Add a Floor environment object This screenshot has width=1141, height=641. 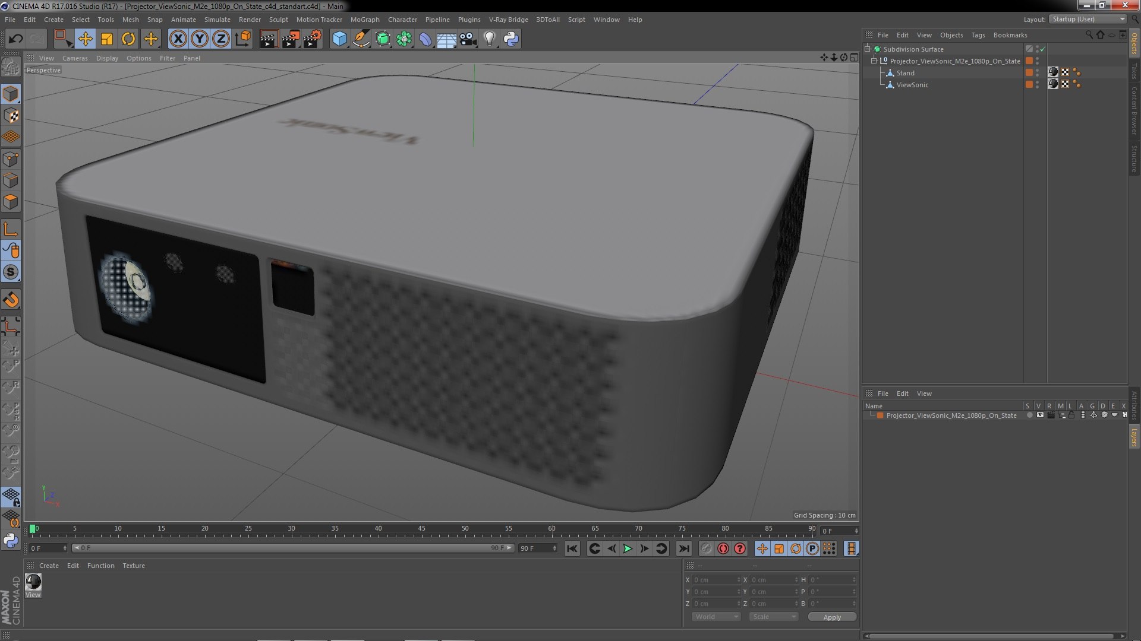coord(447,39)
